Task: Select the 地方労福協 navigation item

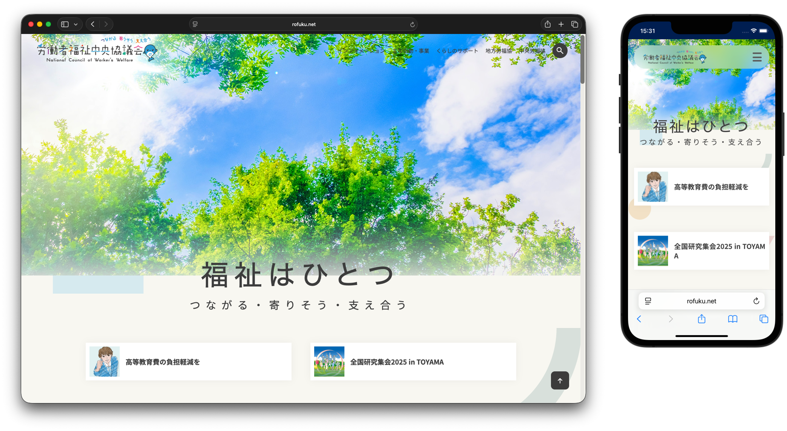Action: point(498,51)
